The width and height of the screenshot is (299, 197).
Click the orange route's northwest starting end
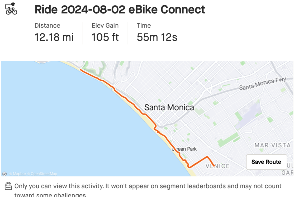click(x=81, y=70)
